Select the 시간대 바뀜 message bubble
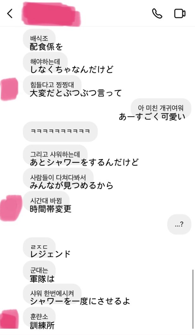 (46, 201)
